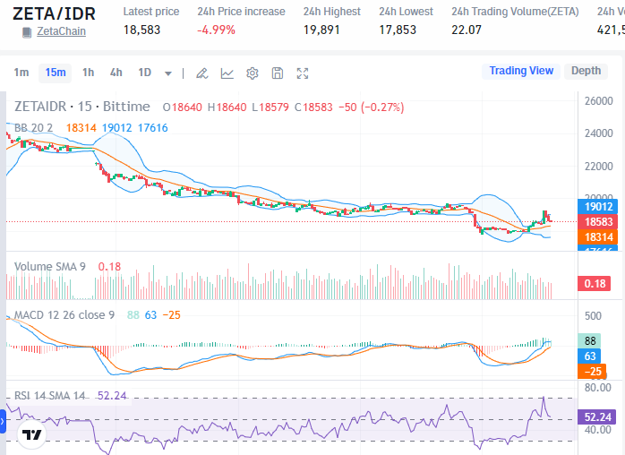This screenshot has width=625, height=455.
Task: Switch to the Trading View tab
Action: click(521, 71)
